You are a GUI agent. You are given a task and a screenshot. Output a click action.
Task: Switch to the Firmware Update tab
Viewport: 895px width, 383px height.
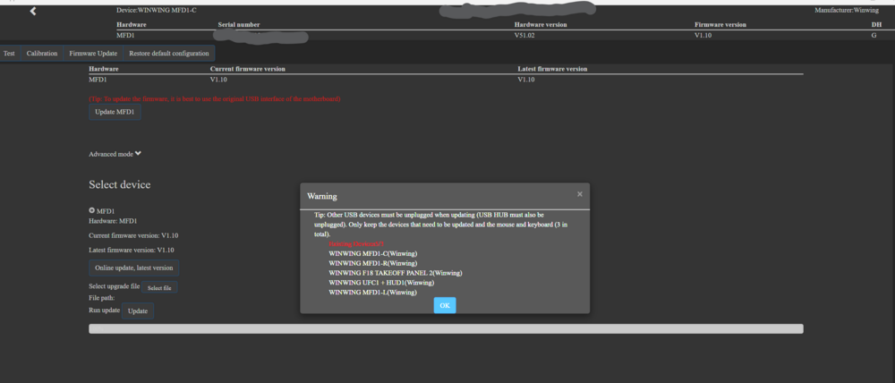pyautogui.click(x=93, y=53)
